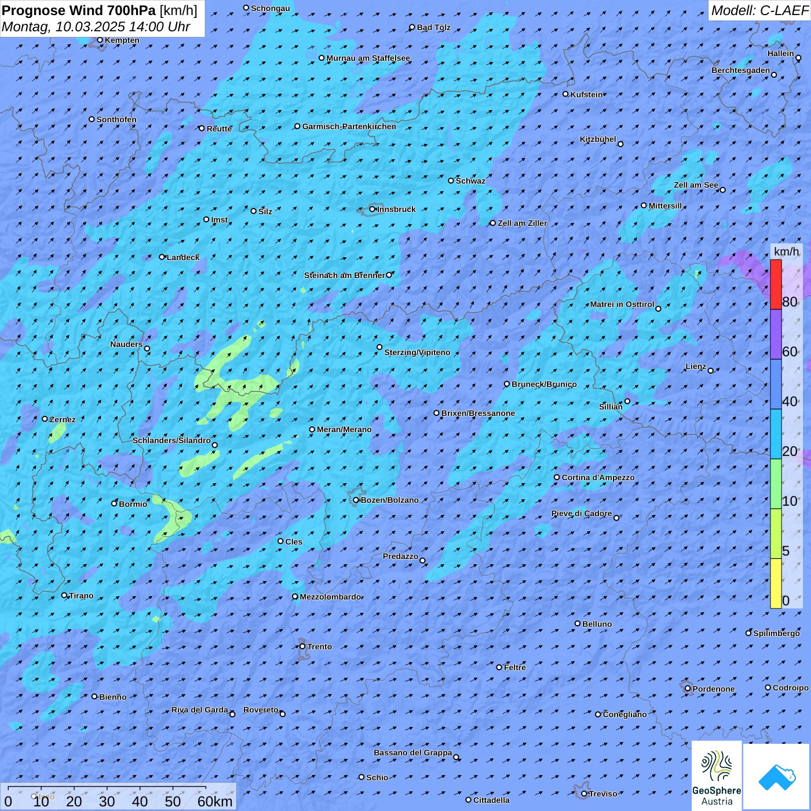
Task: Click the Landeck label
Action: coord(183,257)
